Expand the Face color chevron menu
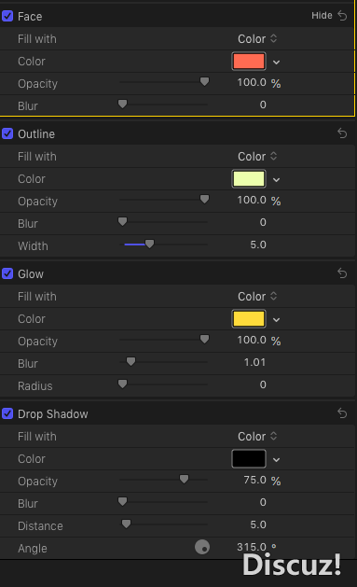This screenshot has height=587, width=357. [276, 63]
